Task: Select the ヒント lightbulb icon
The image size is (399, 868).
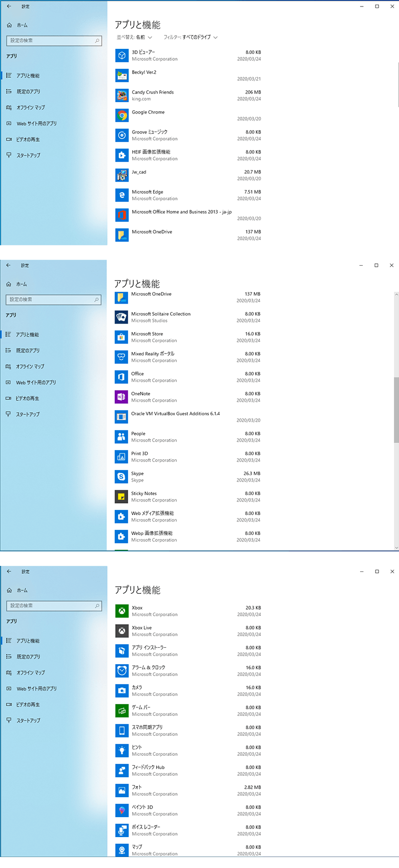Action: pyautogui.click(x=122, y=750)
